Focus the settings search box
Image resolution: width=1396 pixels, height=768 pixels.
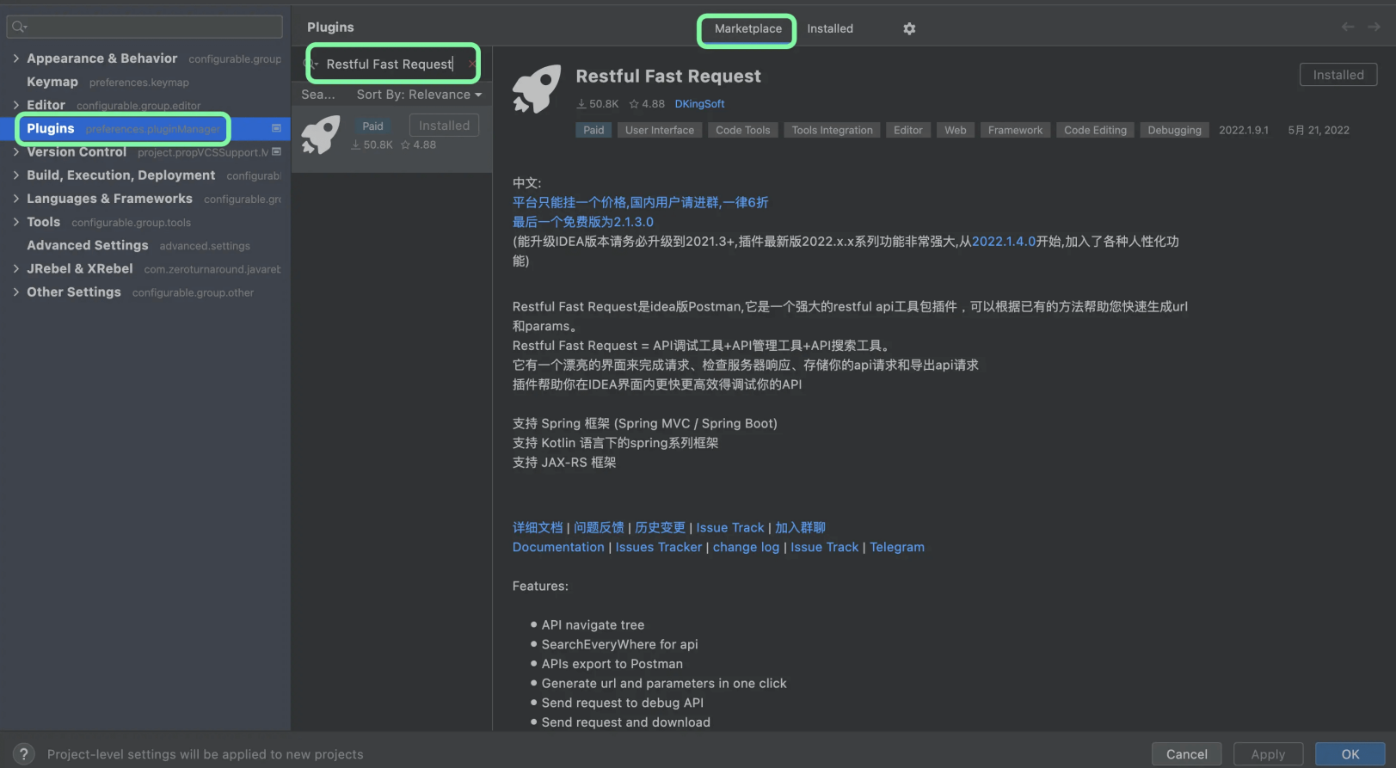click(x=145, y=27)
